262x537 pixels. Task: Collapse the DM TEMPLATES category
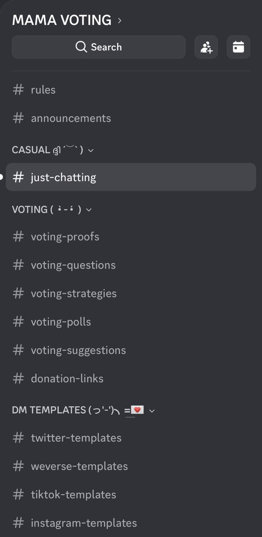coord(152,410)
